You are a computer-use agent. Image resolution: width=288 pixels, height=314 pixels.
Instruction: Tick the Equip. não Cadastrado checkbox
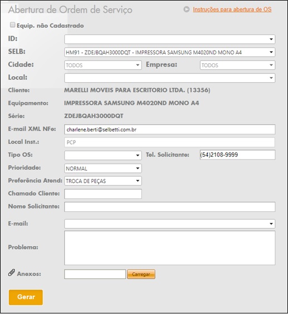pyautogui.click(x=12, y=25)
